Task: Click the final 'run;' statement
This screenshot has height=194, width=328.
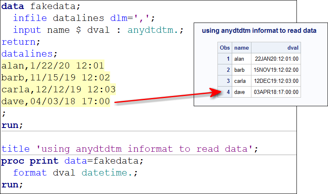Action: point(12,185)
